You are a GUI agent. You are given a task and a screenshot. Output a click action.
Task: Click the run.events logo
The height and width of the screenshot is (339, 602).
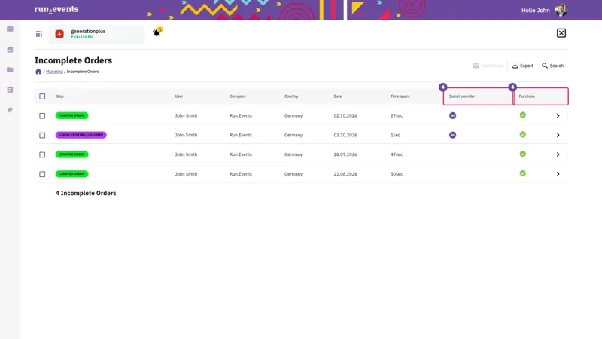coord(56,9)
